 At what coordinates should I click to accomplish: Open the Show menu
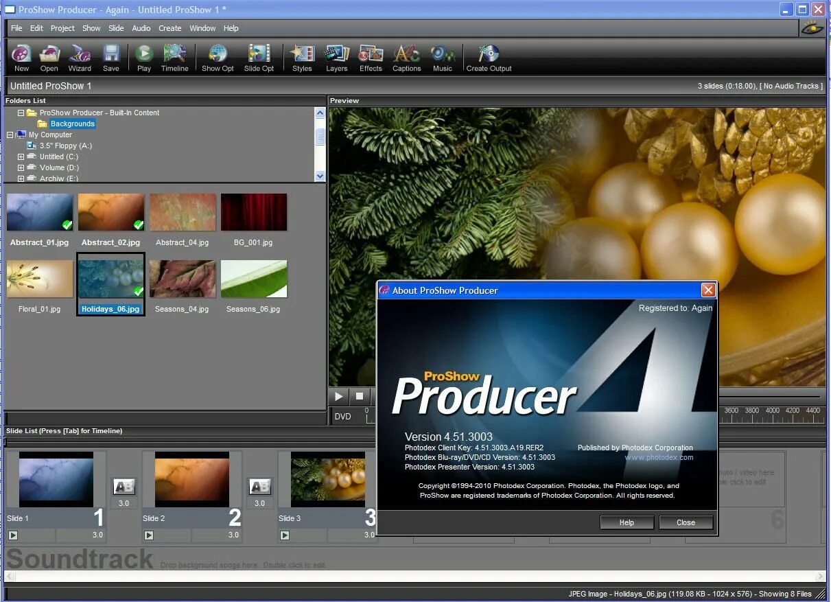pos(91,28)
